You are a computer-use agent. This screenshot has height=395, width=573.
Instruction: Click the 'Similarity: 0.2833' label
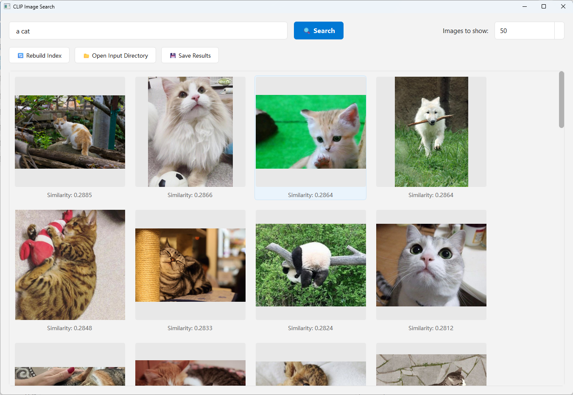click(190, 328)
